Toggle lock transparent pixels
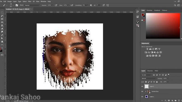 click(146, 82)
